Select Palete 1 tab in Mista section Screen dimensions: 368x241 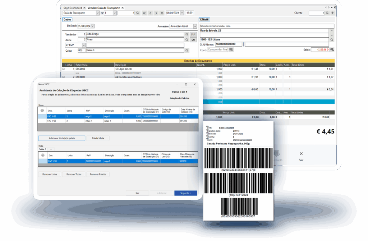click(x=42, y=149)
